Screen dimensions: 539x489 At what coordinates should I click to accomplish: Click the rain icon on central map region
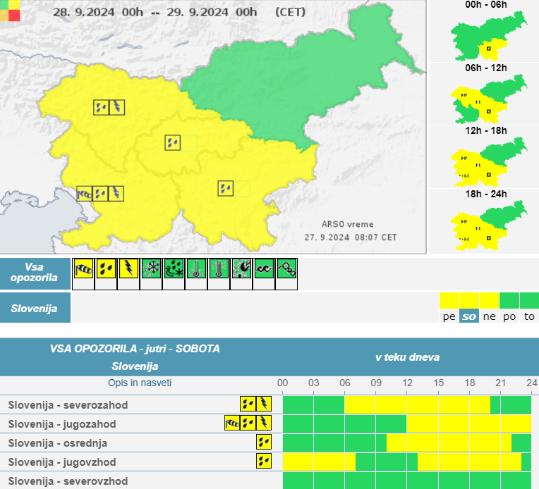tap(172, 142)
